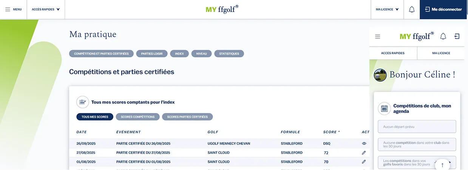Click the pencil icon for 01/08/2025 score
Viewport: 468px width, 170px height.
[364, 162]
